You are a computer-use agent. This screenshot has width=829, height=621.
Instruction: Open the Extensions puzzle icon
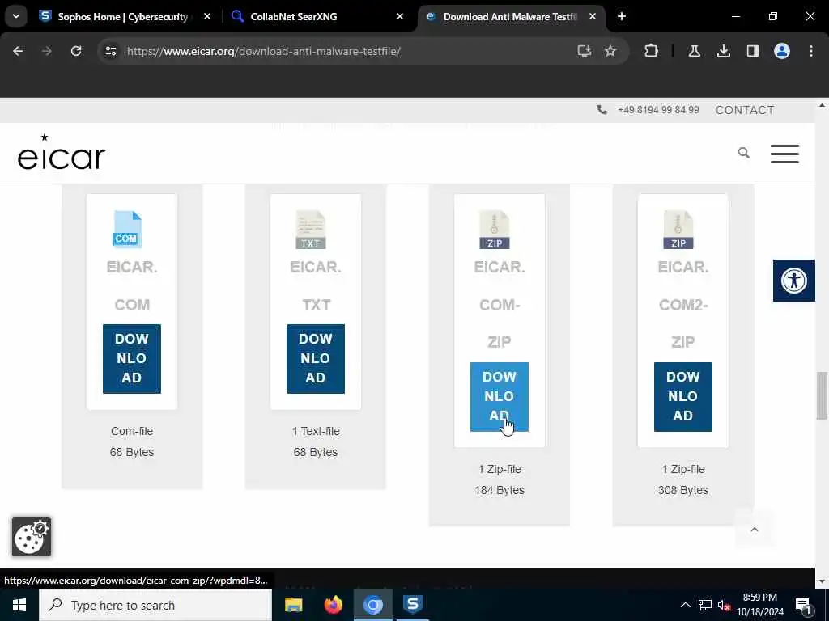pos(652,51)
